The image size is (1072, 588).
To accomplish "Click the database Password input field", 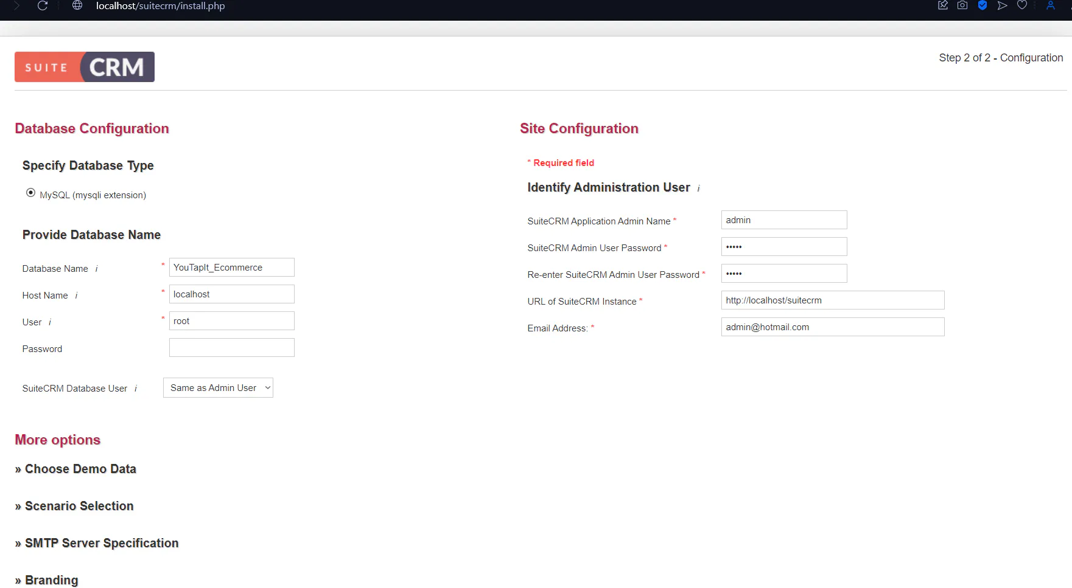I will pos(231,348).
